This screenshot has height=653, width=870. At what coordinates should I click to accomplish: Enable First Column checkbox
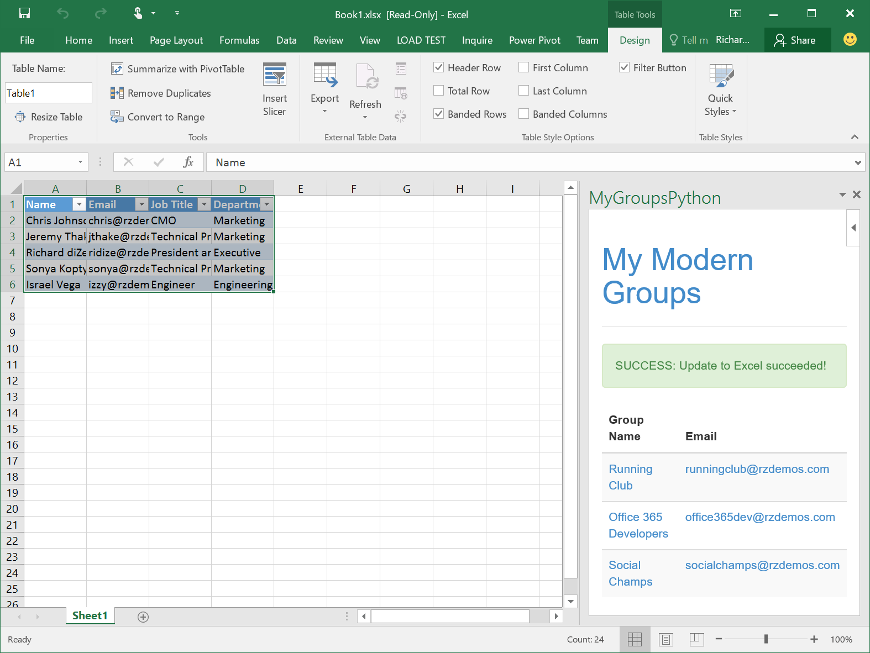(524, 67)
